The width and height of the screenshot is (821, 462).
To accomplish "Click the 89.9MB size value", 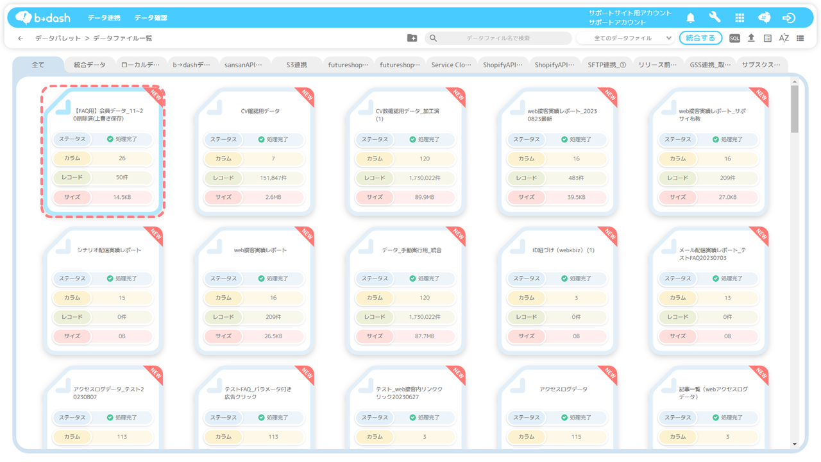I will [x=425, y=197].
